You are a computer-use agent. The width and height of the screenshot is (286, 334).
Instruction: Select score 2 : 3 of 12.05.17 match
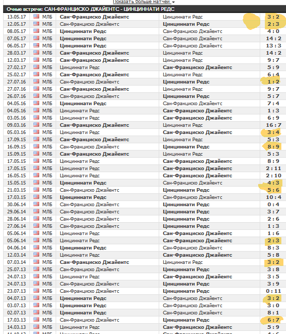274,24
